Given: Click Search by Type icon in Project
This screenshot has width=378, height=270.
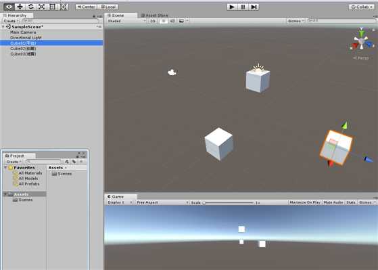Looking at the screenshot, I should [67, 162].
